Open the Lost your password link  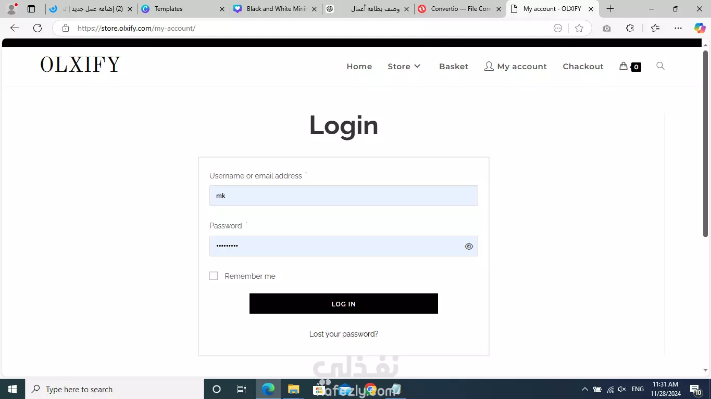pos(344,334)
